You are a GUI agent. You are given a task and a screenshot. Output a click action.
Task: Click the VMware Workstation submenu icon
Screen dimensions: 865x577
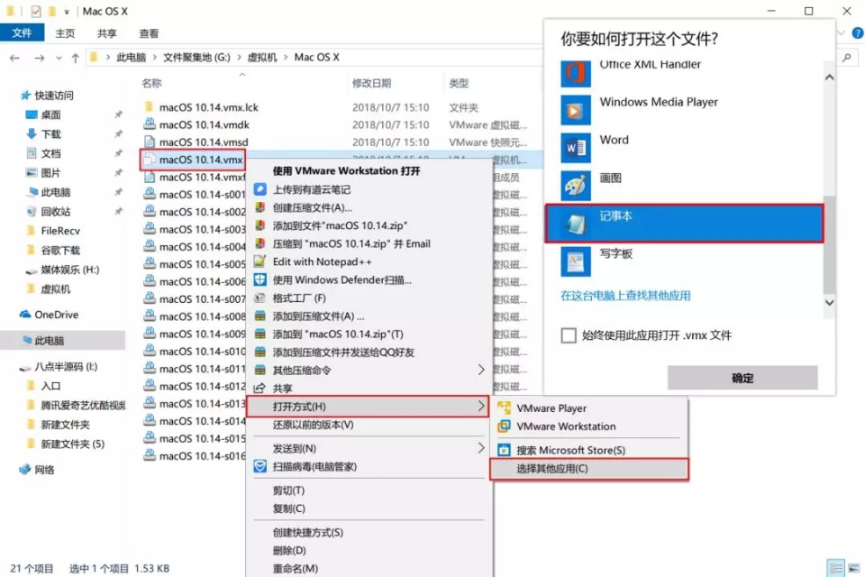coord(504,426)
